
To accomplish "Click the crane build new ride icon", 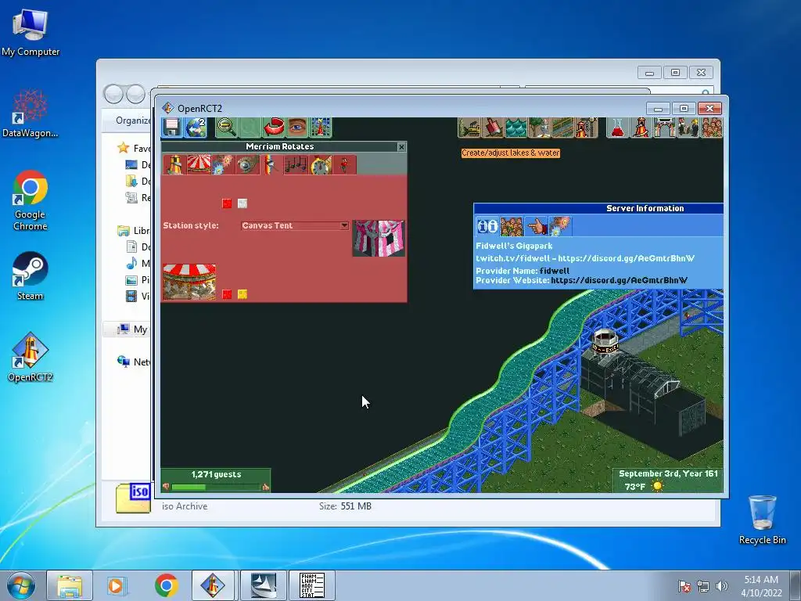I will pyautogui.click(x=587, y=128).
